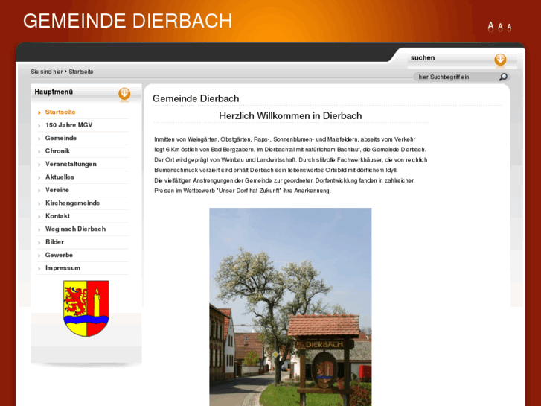
Task: Click the medium font size A icon
Action: point(500,28)
